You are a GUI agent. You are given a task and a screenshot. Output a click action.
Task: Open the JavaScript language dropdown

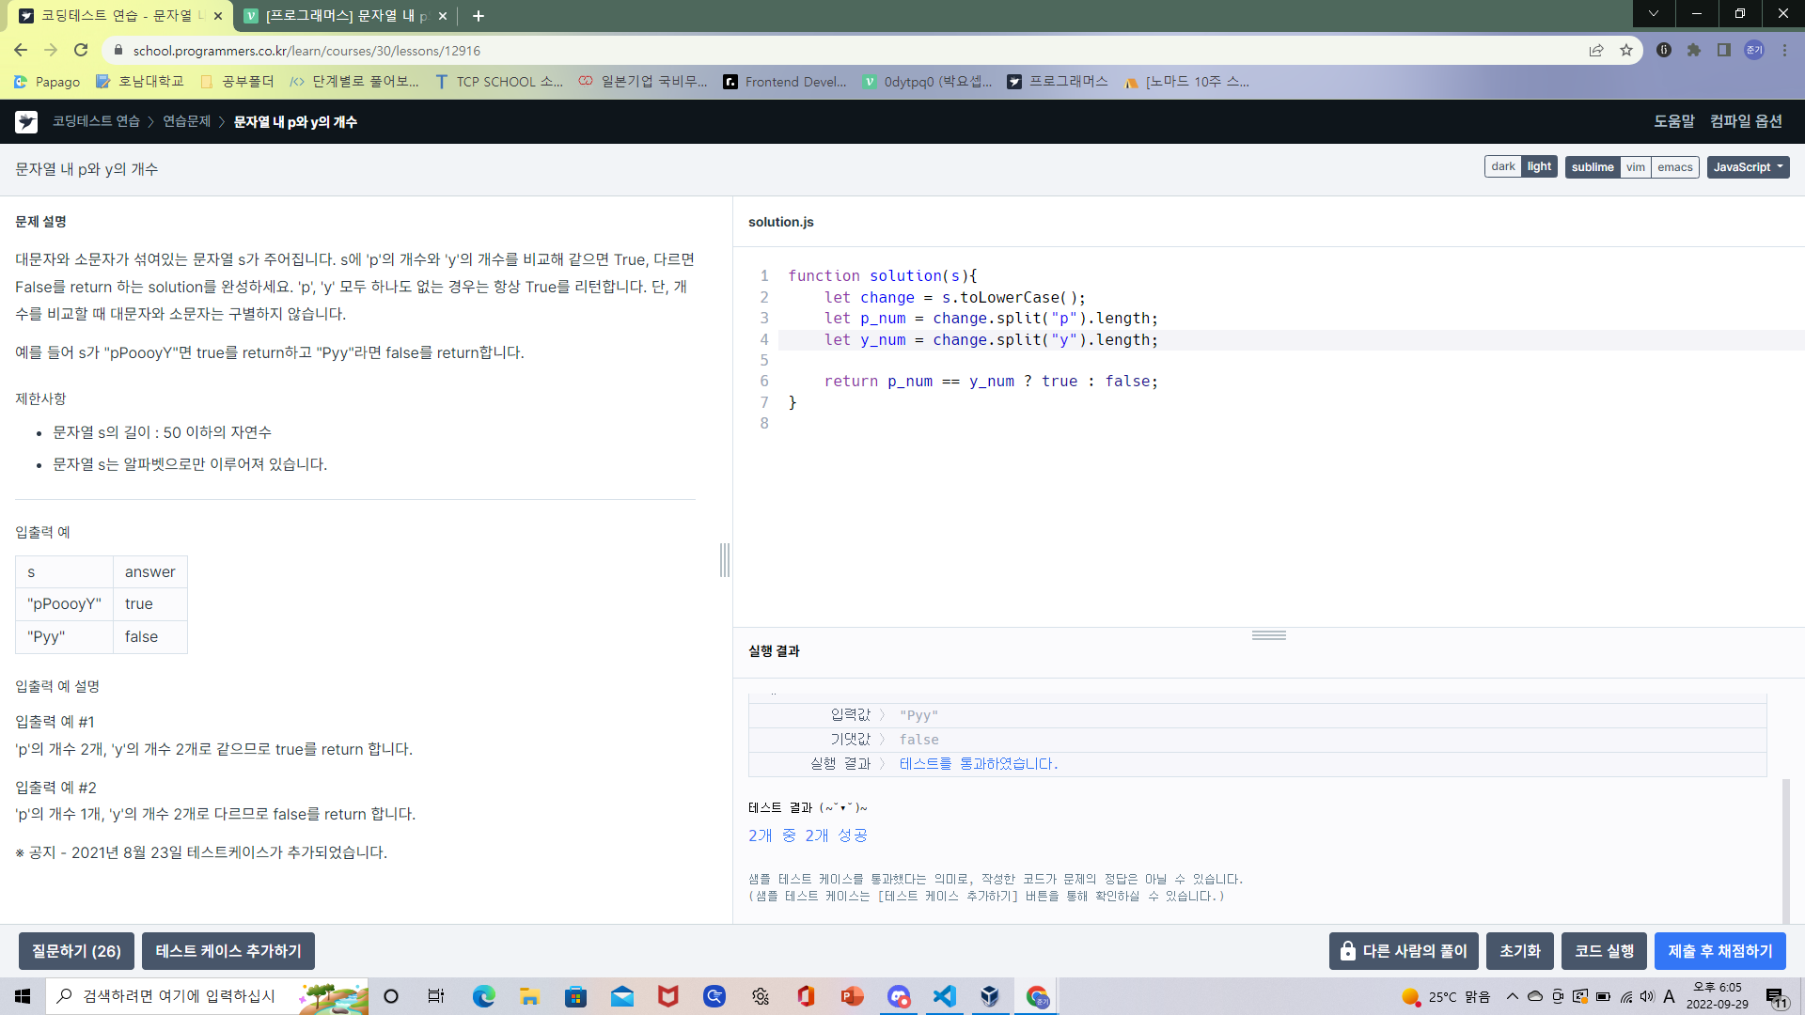coord(1748,167)
